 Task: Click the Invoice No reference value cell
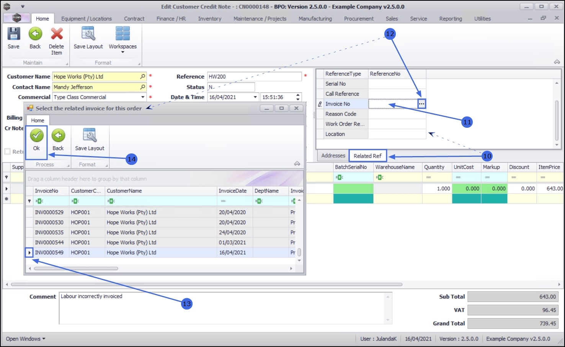pos(393,104)
